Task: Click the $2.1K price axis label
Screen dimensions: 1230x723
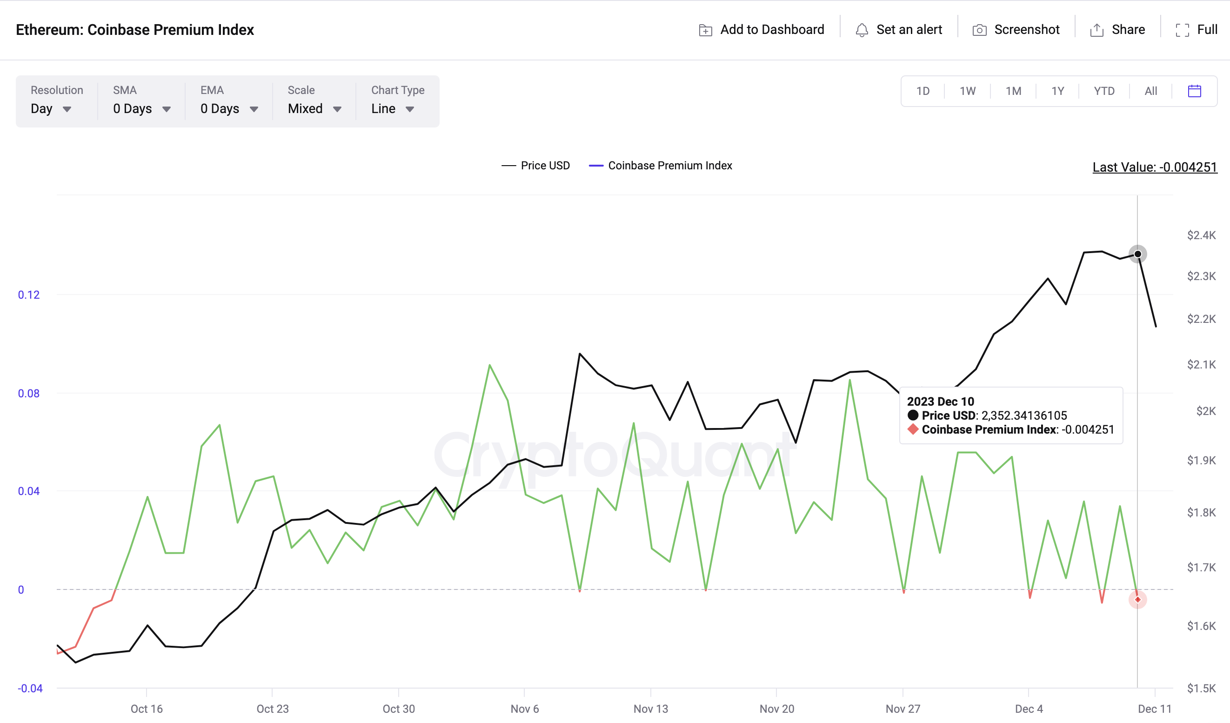Action: (1202, 365)
